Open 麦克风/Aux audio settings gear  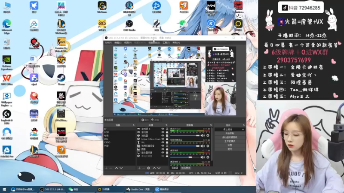(208, 136)
